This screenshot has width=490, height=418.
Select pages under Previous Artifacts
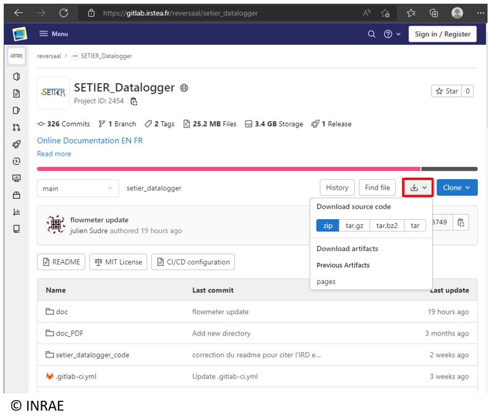[x=326, y=282]
